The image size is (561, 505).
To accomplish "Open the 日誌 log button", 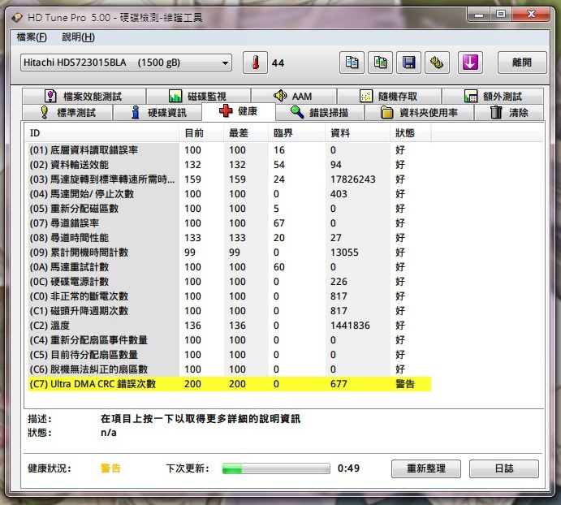I will 503,468.
